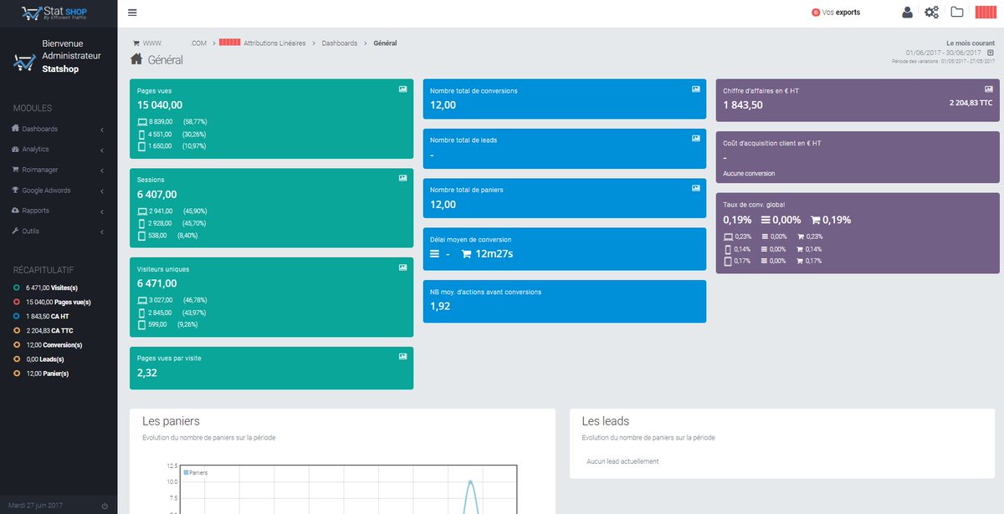This screenshot has height=514, width=1004.
Task: Click 12,00 Conversion(s) in récapitulatif
Action: tap(54, 344)
